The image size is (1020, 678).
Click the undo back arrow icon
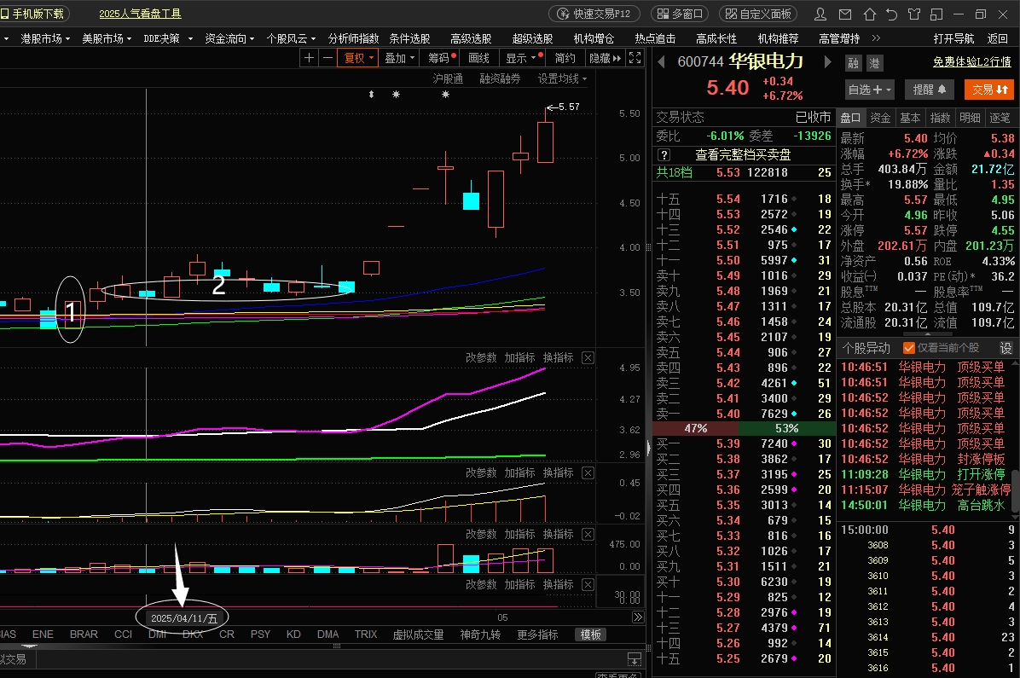[892, 14]
